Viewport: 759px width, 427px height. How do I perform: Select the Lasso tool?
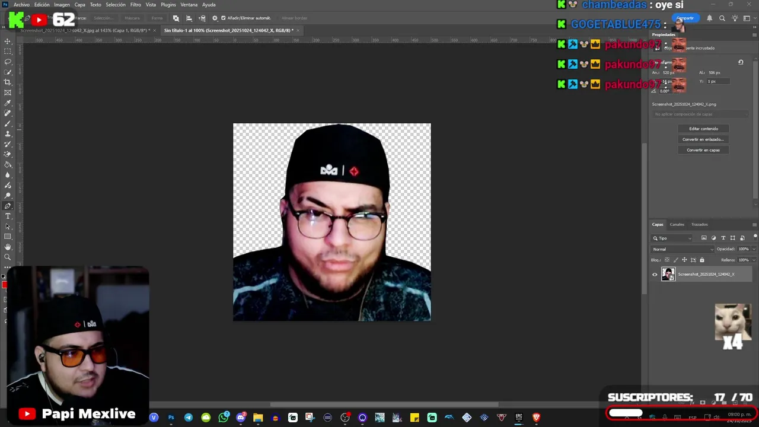[8, 62]
